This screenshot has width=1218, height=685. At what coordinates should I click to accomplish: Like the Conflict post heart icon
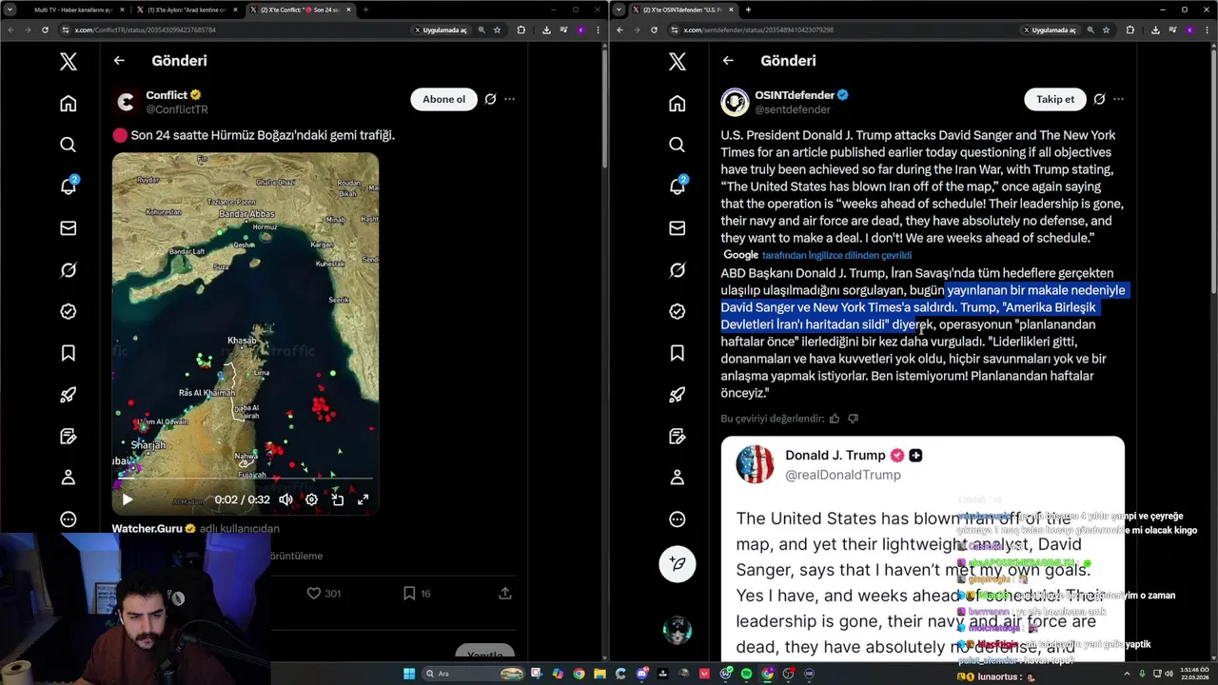[x=313, y=593]
